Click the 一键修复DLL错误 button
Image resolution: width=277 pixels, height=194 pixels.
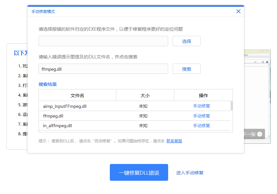tap(139, 172)
